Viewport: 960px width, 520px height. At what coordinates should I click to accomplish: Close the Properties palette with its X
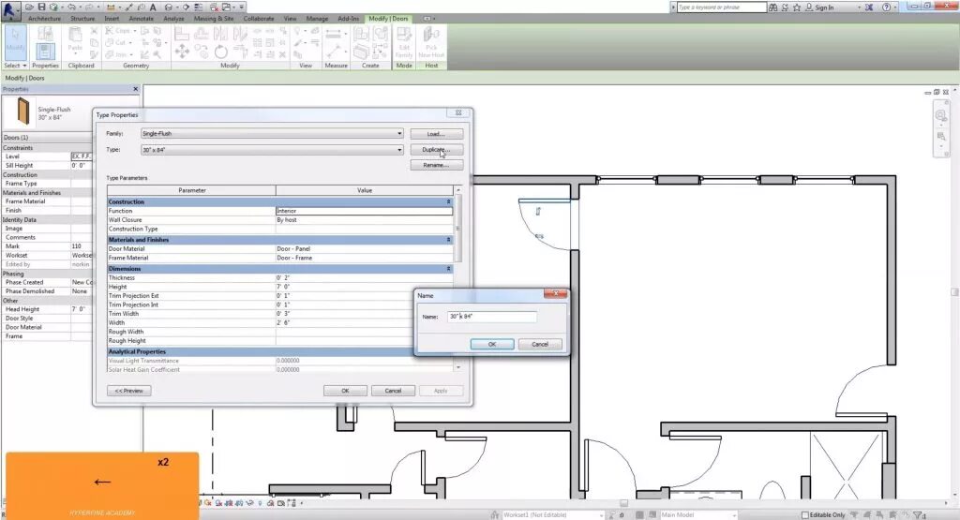(x=135, y=89)
